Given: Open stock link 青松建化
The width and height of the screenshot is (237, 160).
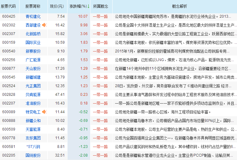Looking at the screenshot, I should pyautogui.click(x=33, y=16).
